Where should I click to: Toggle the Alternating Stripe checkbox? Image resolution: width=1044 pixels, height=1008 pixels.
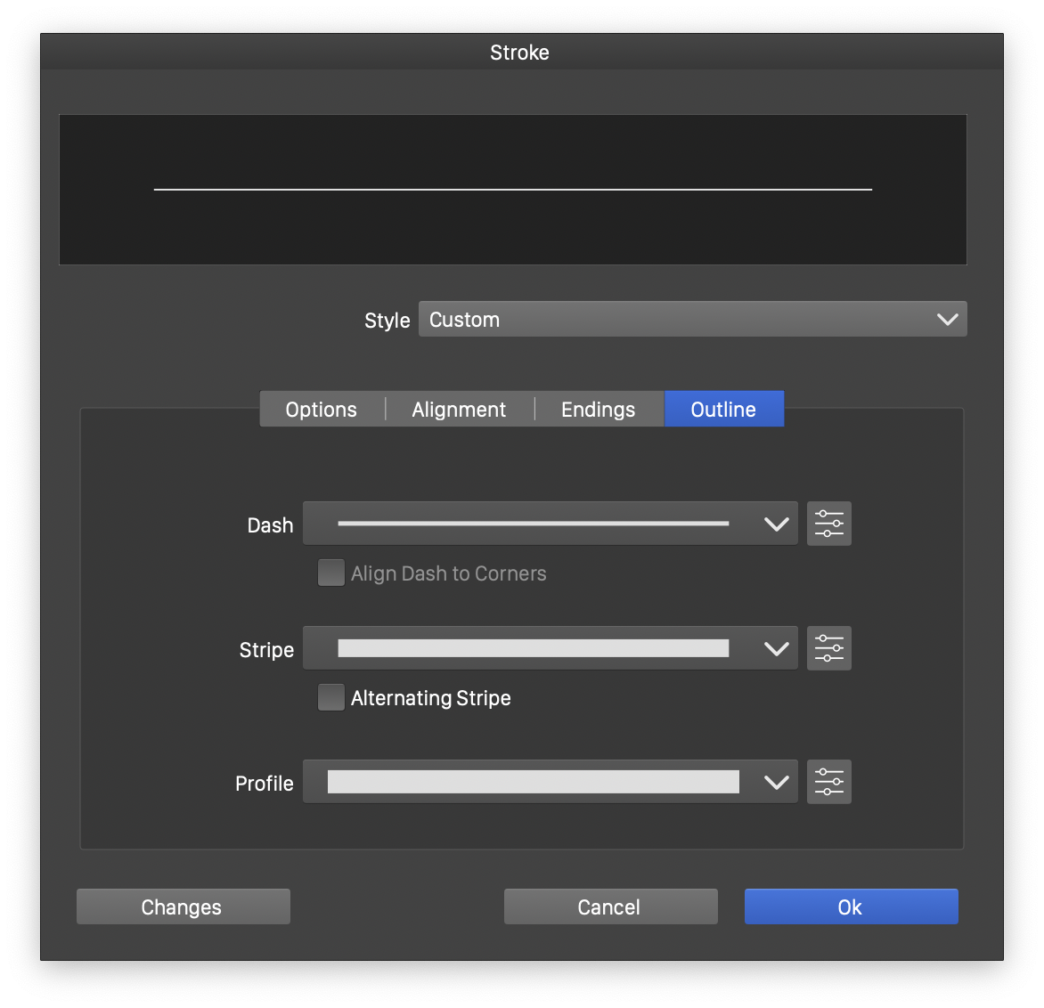point(331,697)
